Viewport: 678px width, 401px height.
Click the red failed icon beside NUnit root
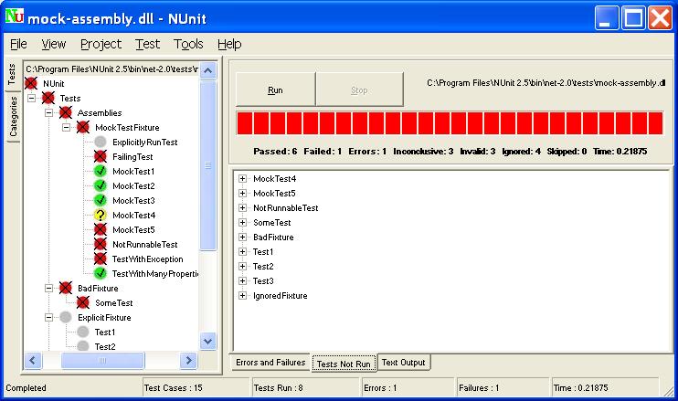coord(31,83)
